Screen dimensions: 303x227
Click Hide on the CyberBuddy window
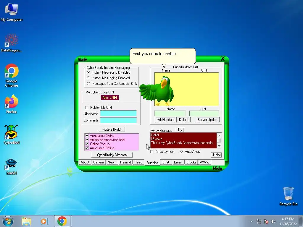pos(217,168)
